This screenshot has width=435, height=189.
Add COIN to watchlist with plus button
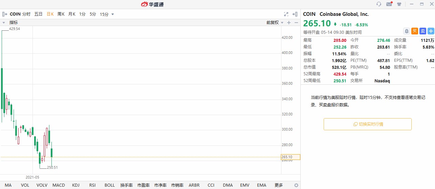pyautogui.click(x=431, y=31)
